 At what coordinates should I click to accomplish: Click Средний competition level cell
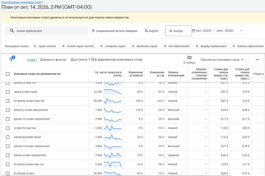173,155
